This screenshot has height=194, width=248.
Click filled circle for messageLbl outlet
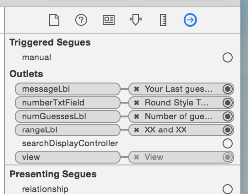[x=228, y=89]
